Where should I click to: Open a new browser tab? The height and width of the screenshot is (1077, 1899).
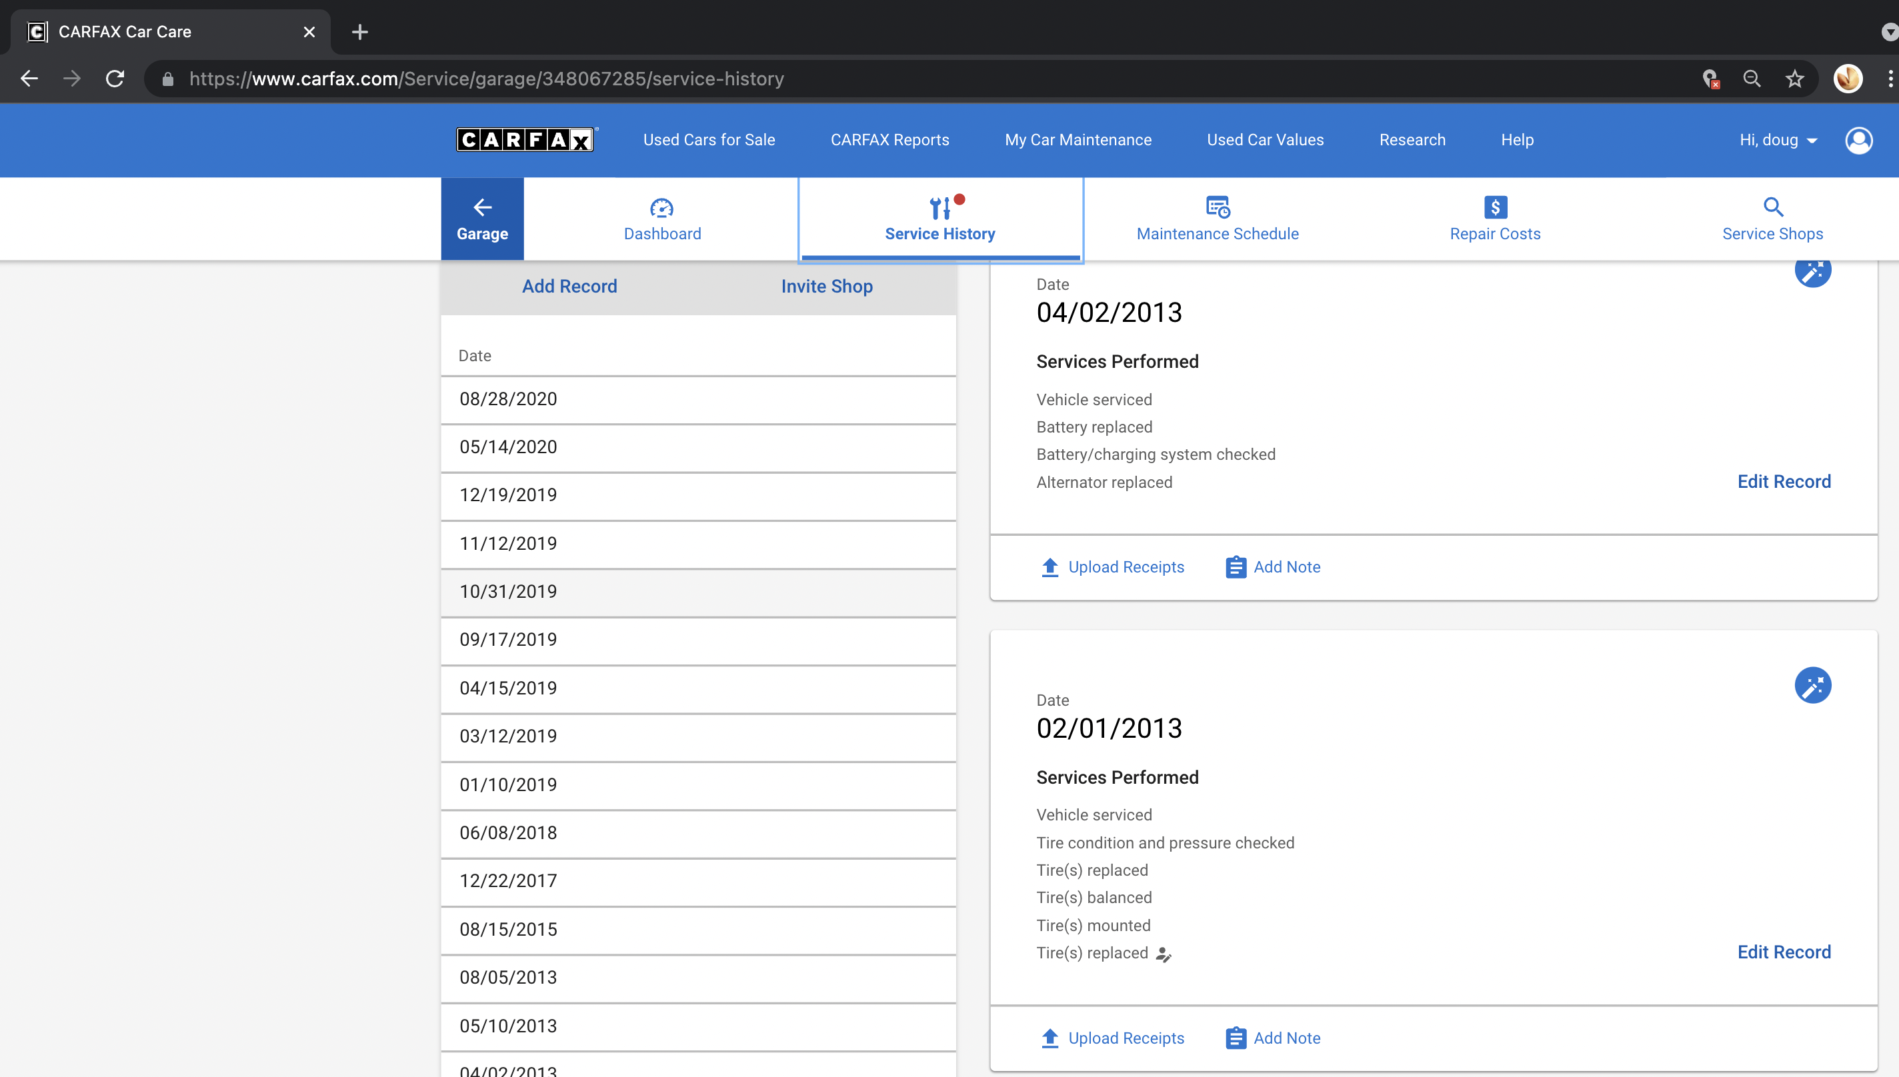[359, 32]
